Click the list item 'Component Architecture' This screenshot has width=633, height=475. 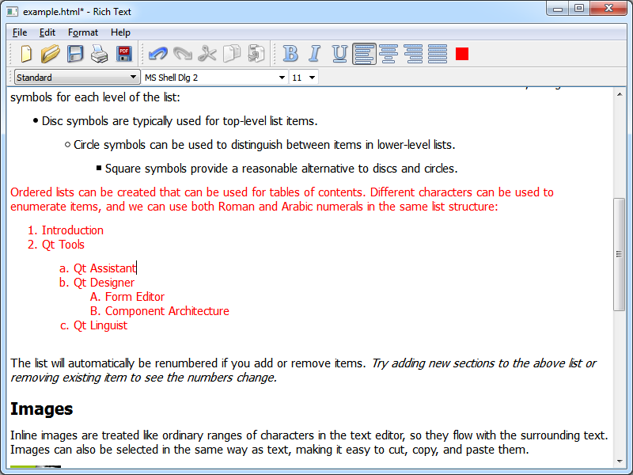pyautogui.click(x=167, y=311)
